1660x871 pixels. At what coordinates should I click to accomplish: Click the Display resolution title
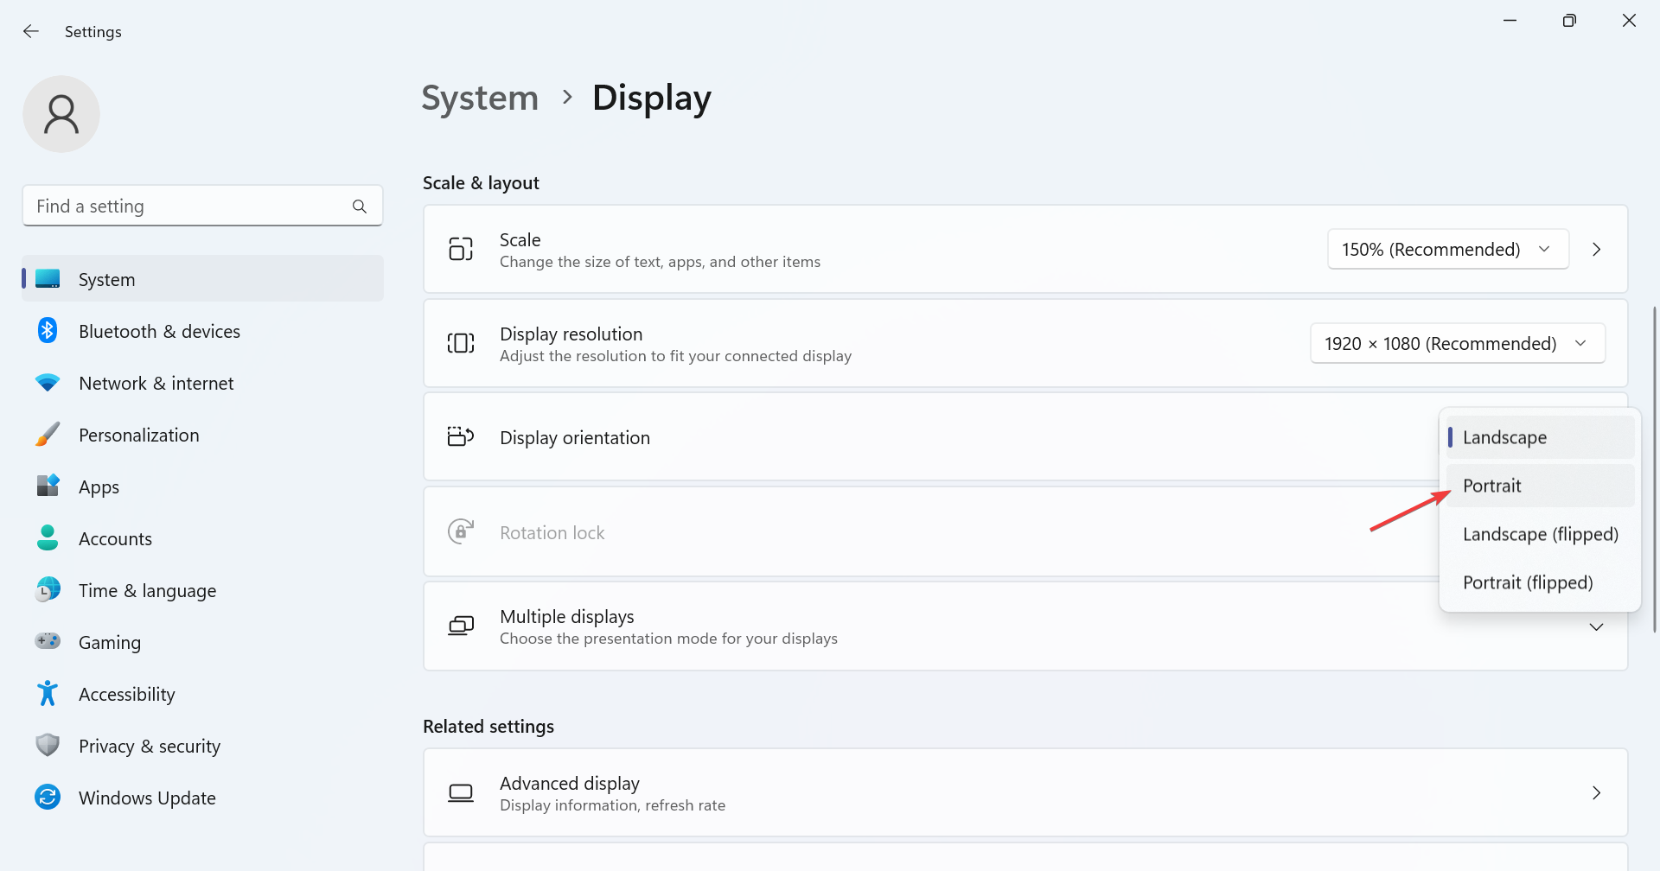point(571,334)
